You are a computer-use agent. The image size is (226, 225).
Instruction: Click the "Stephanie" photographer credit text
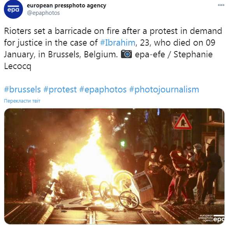click(x=193, y=55)
